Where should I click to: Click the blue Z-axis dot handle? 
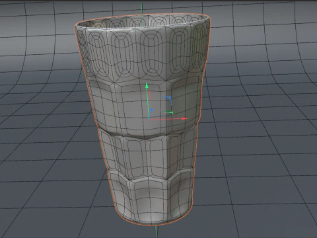(151, 110)
